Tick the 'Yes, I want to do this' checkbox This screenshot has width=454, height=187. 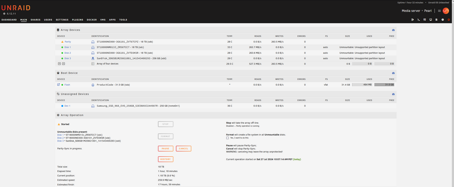pos(227,138)
